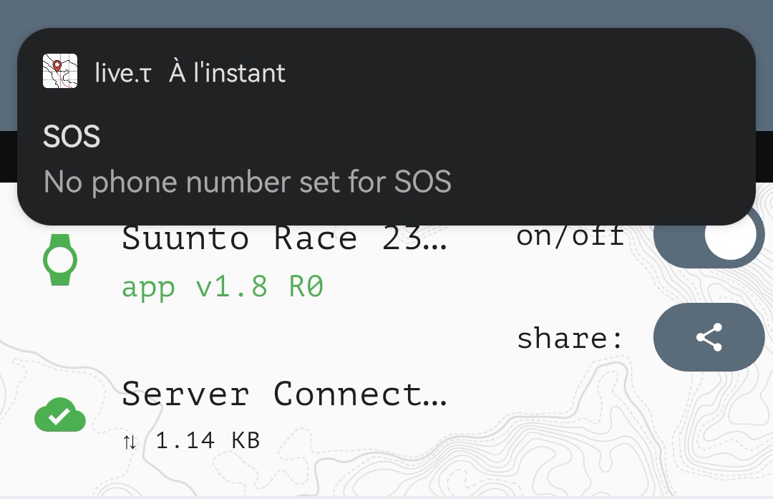
Task: Click the green cloud checkmark icon
Action: [x=60, y=416]
